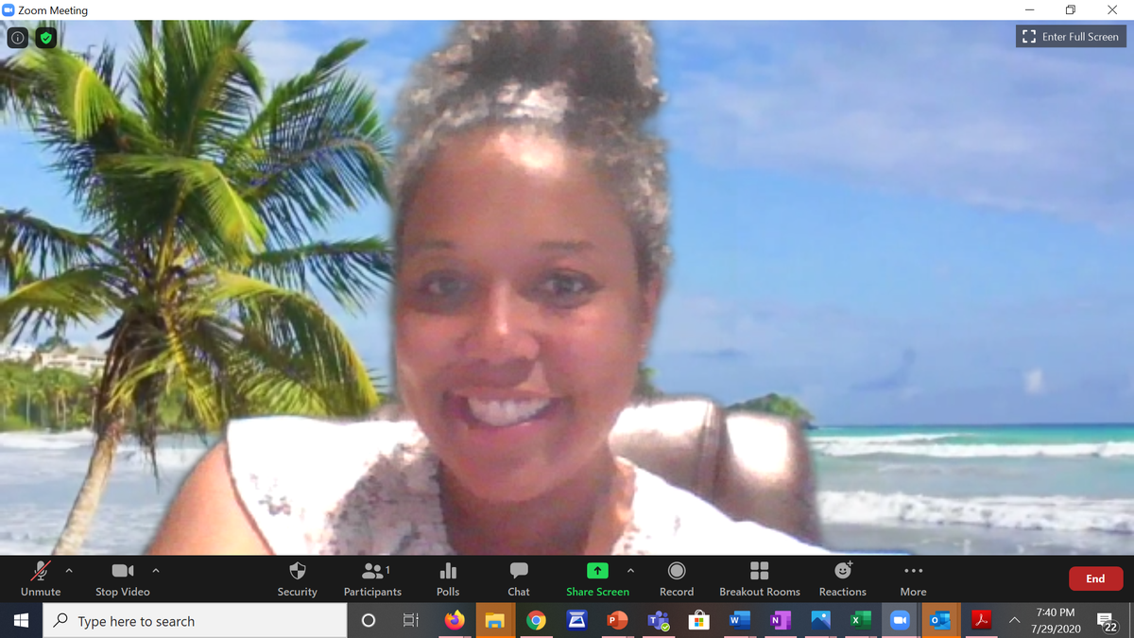Open the notification center with 22 alerts

[1108, 621]
